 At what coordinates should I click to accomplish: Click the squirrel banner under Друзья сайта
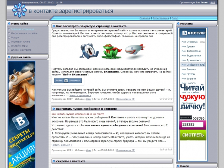[x=22, y=115]
